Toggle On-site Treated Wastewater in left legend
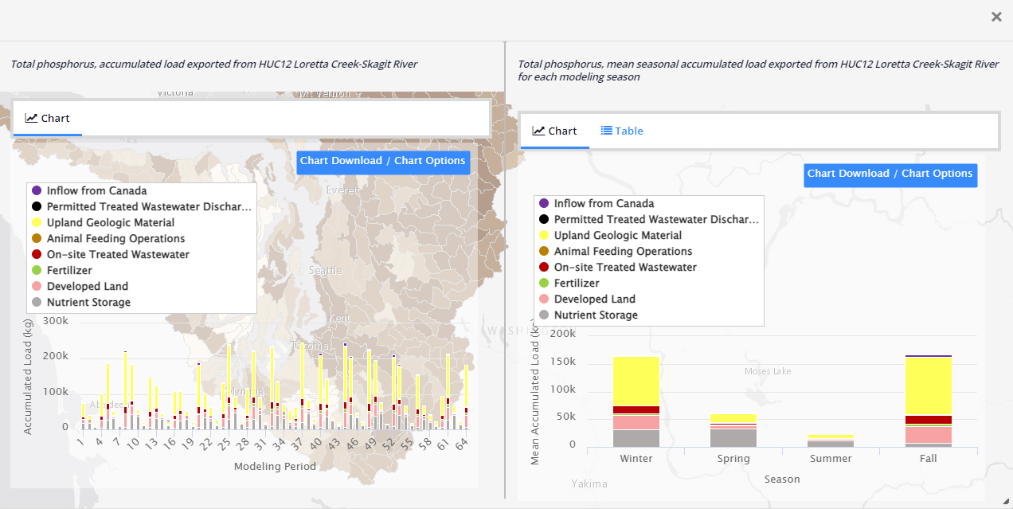 pos(118,255)
